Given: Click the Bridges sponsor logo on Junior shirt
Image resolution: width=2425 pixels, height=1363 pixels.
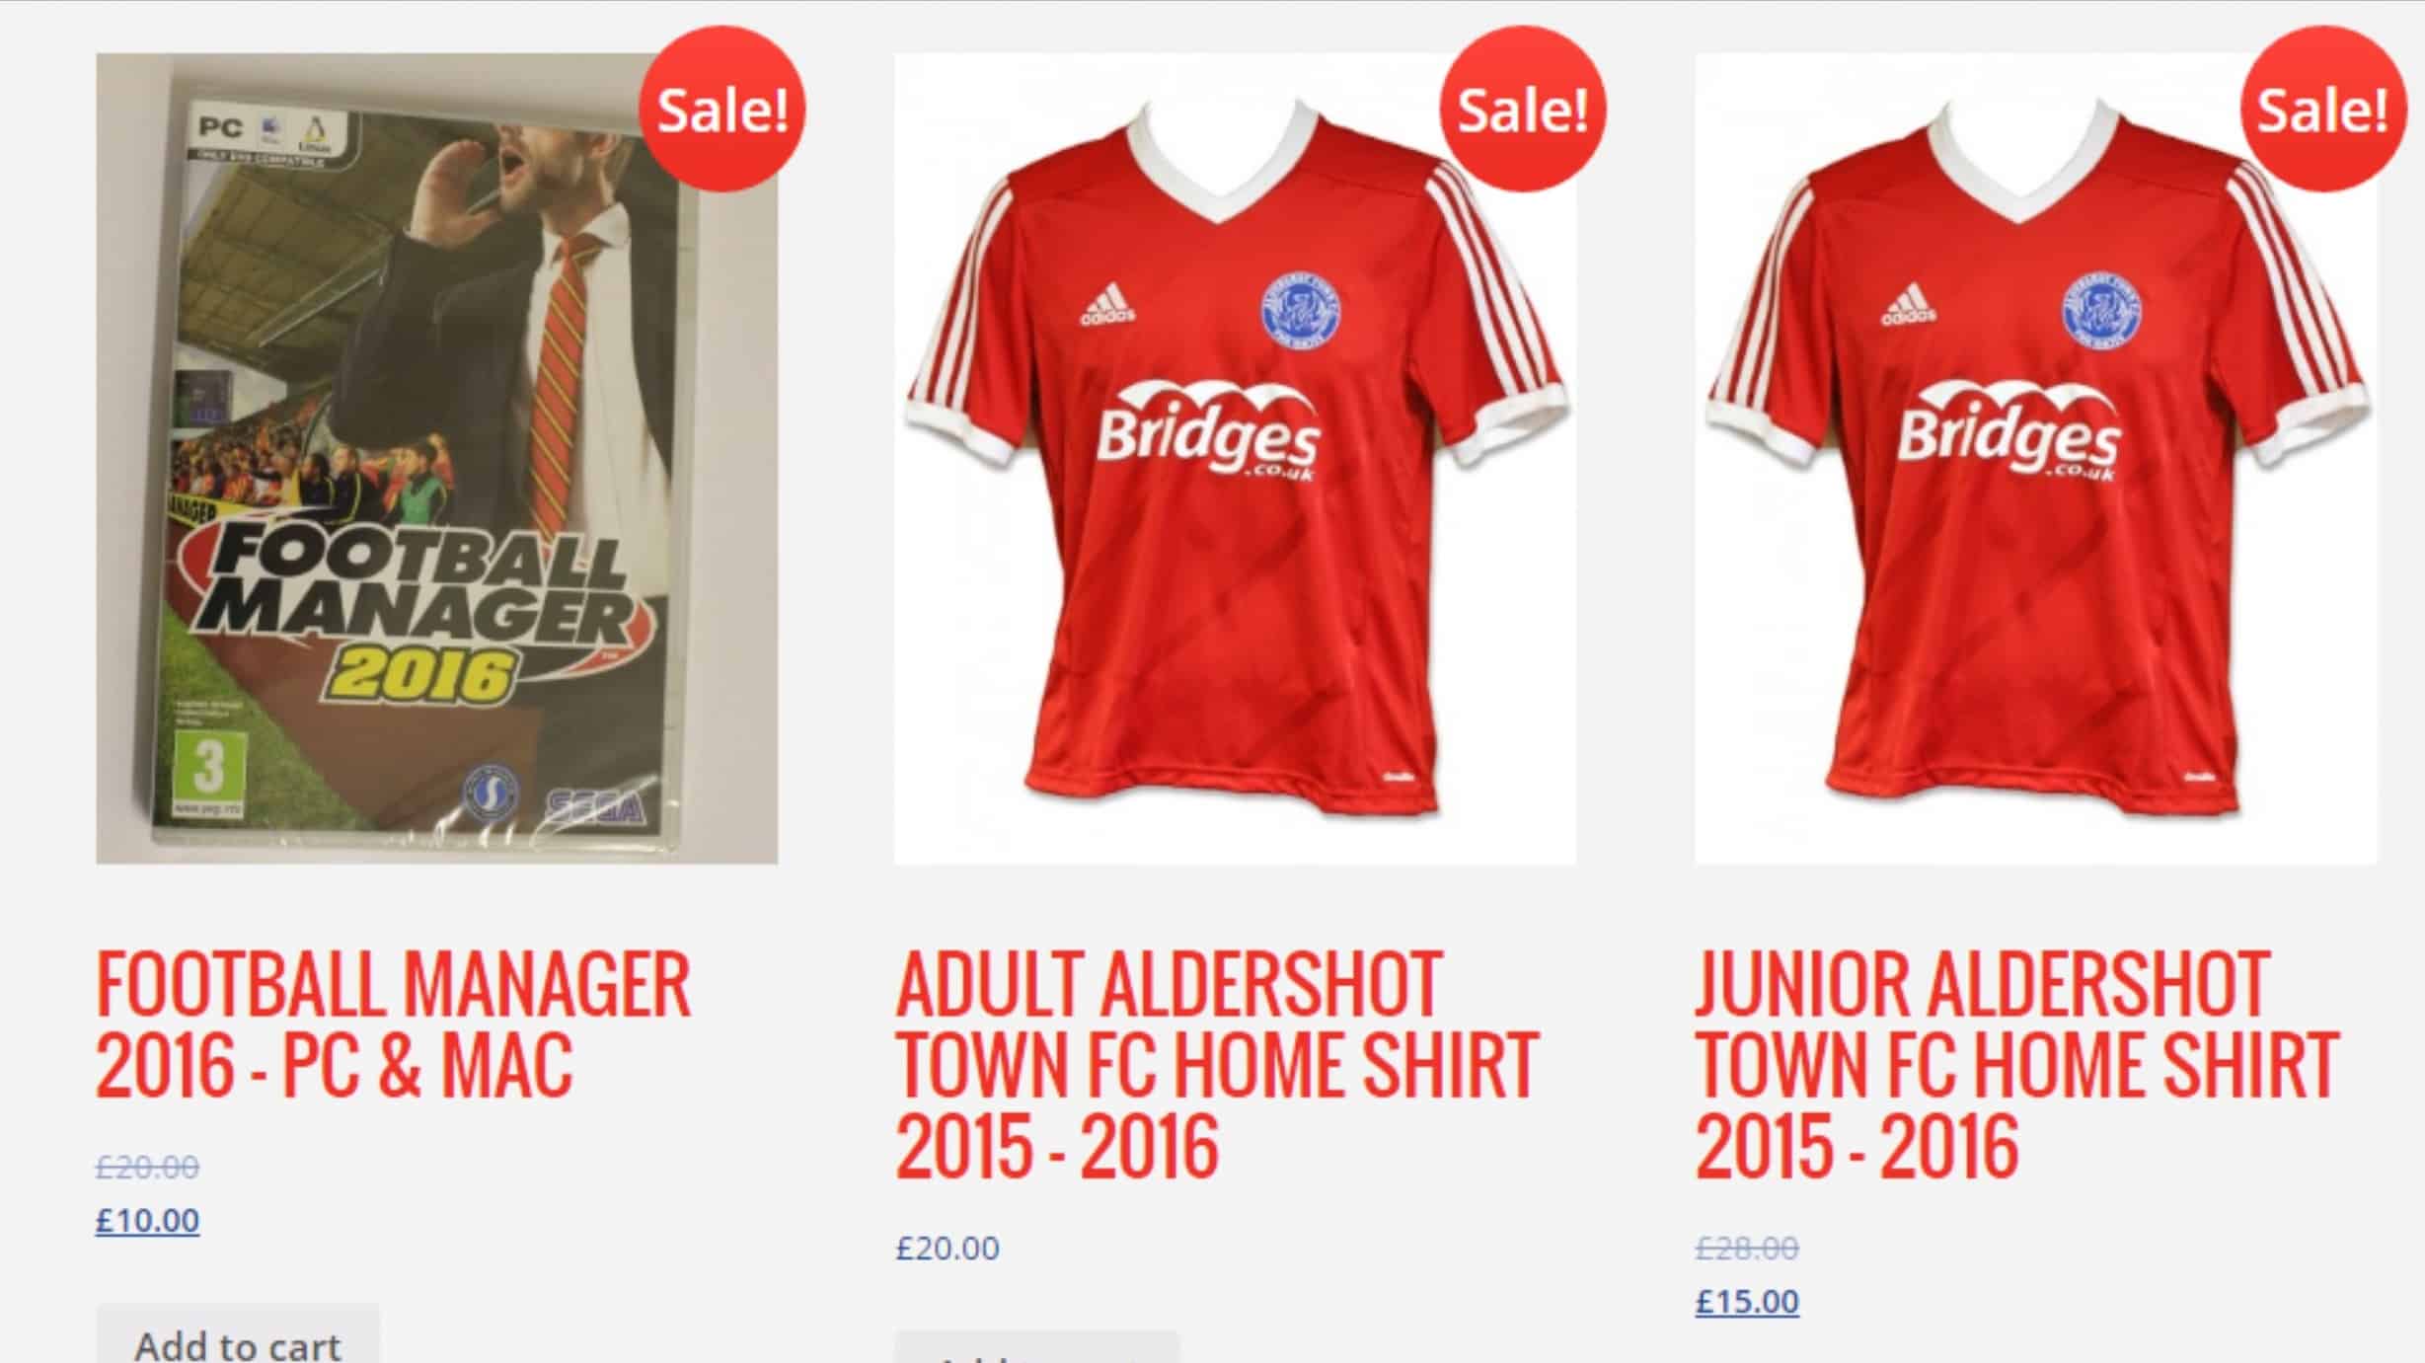Looking at the screenshot, I should point(2009,431).
